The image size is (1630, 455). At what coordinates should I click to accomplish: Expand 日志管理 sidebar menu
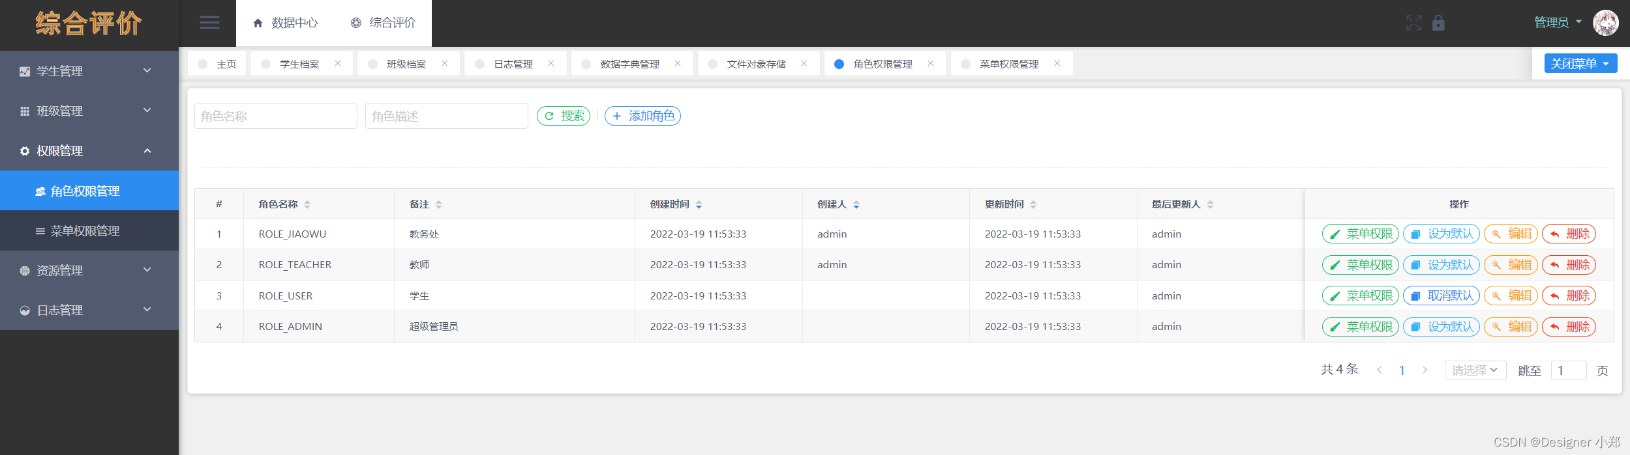pos(89,310)
